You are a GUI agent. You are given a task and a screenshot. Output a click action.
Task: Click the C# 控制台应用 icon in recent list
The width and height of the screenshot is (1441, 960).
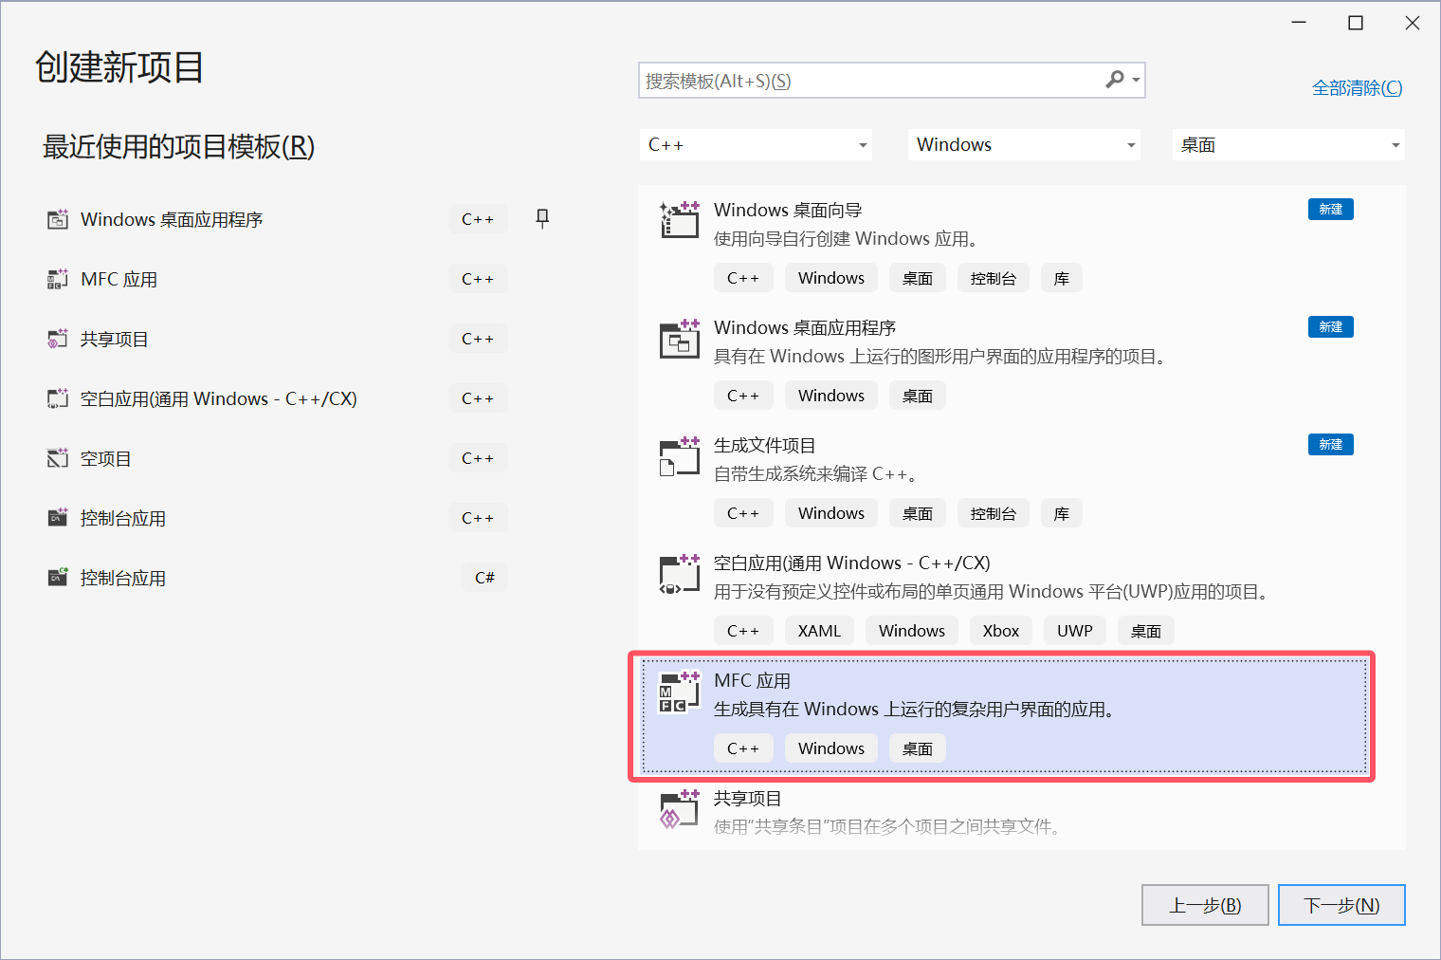click(x=58, y=578)
